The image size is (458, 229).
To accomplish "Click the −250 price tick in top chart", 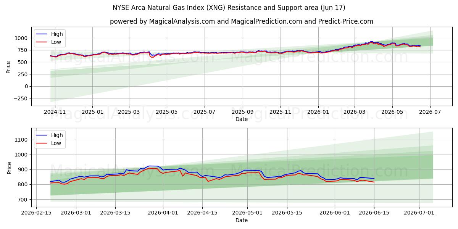I will 20,98.
